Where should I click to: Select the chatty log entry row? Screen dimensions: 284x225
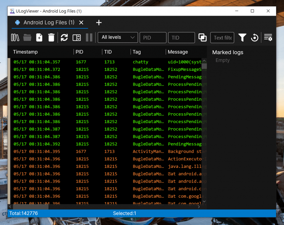(x=106, y=62)
